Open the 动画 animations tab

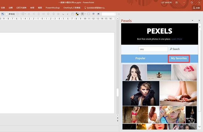pos(11,8)
